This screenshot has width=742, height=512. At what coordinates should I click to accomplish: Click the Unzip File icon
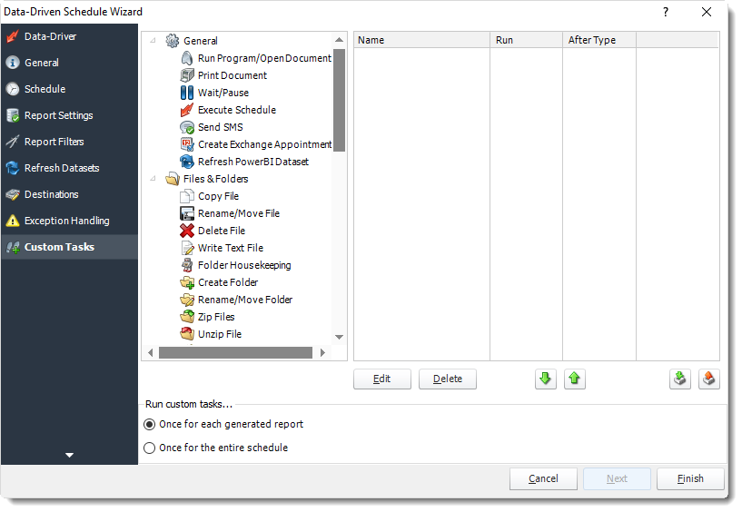187,334
